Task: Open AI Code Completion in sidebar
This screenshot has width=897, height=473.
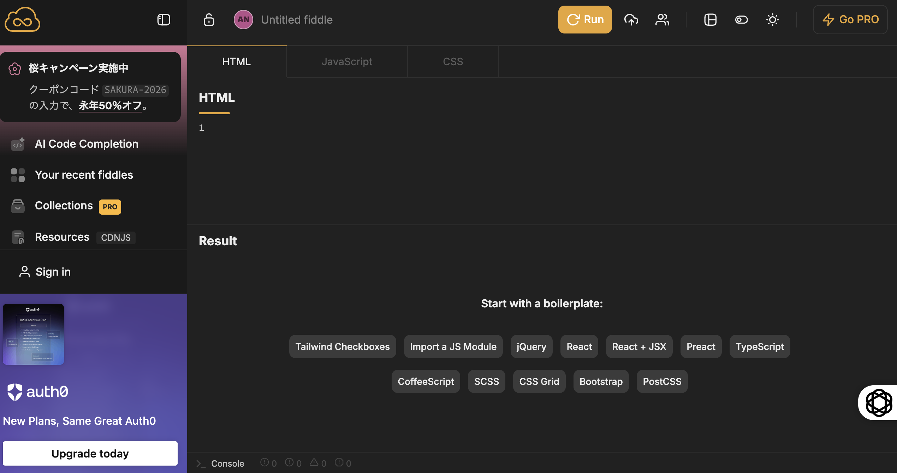Action: pyautogui.click(x=87, y=144)
